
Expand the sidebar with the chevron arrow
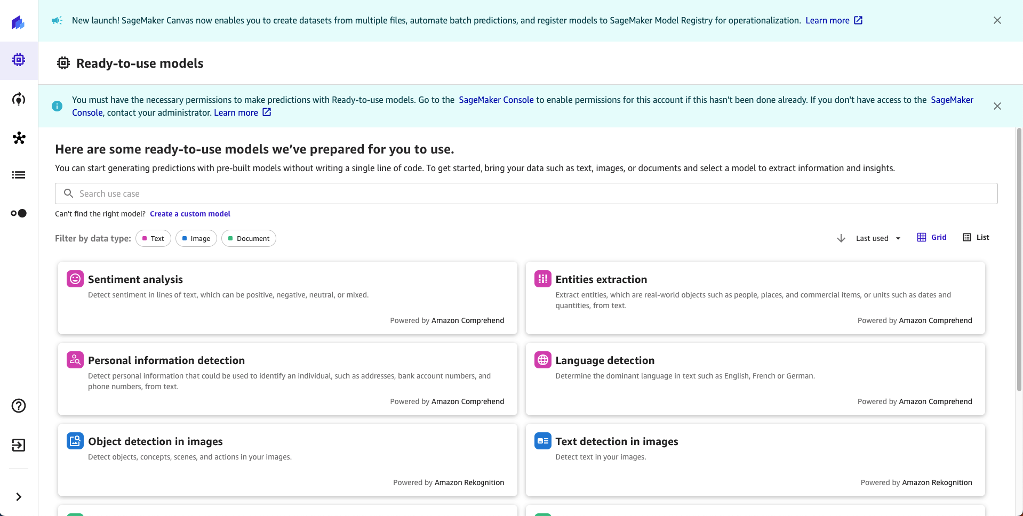click(x=19, y=497)
